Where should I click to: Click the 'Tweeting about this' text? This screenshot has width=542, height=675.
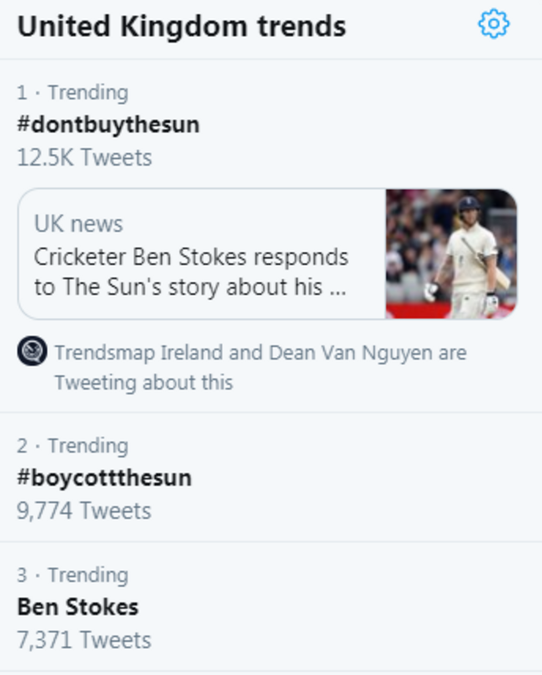point(143,382)
